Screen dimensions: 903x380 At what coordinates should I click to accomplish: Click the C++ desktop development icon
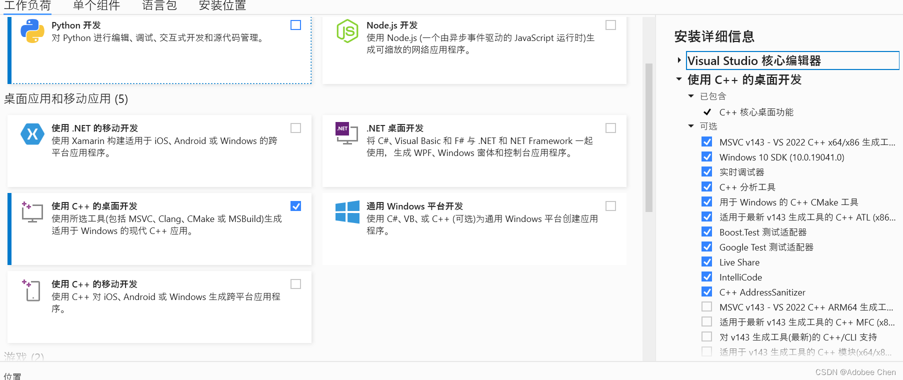(x=32, y=212)
